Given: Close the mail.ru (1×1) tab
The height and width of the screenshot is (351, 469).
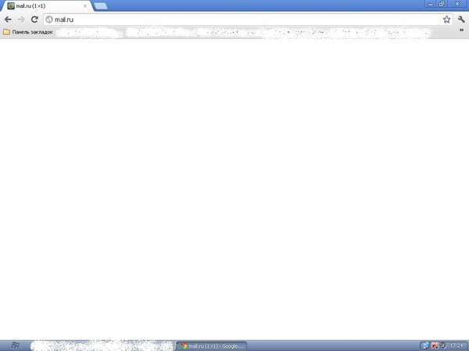Looking at the screenshot, I should (x=85, y=6).
